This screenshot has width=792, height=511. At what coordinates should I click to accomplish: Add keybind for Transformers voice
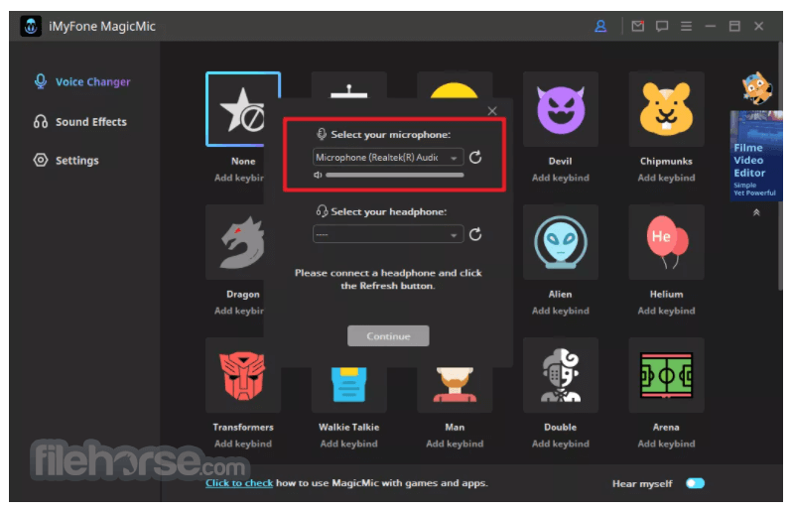click(243, 444)
